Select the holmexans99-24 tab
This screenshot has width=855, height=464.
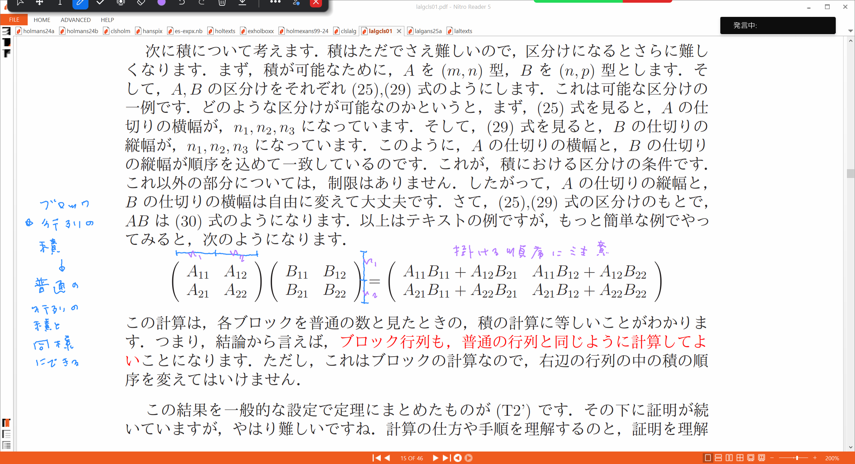(x=304, y=31)
